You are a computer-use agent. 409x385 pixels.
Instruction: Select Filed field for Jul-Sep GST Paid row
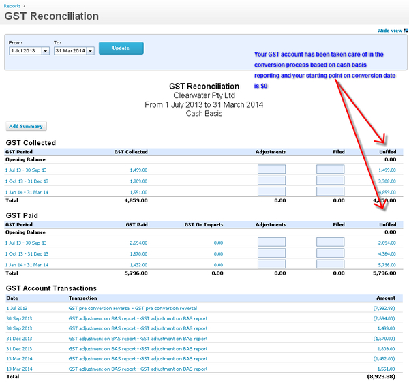point(331,243)
